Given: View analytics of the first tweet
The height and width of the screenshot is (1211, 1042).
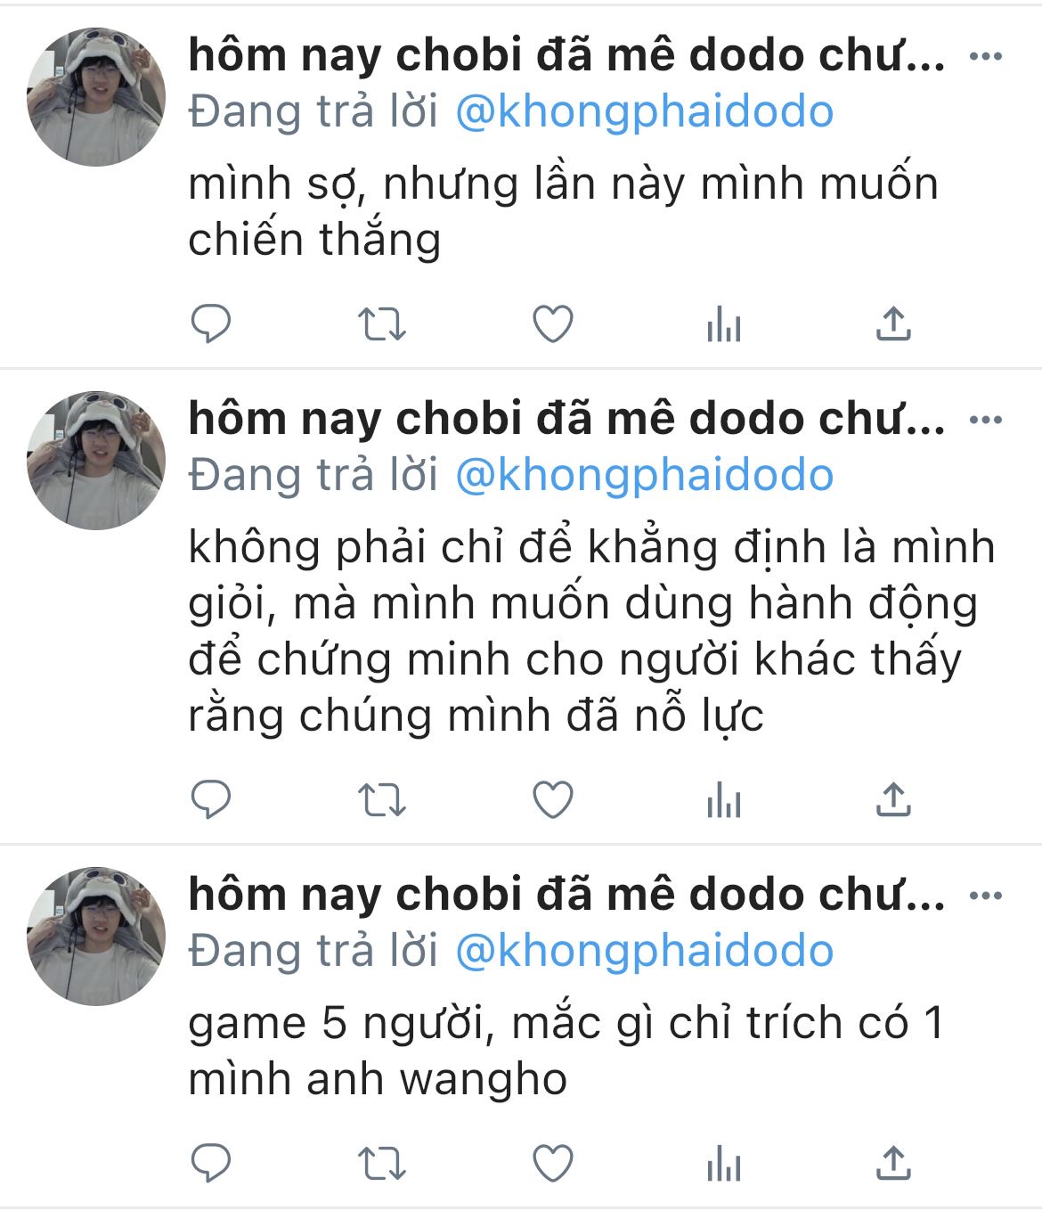Looking at the screenshot, I should 723,324.
